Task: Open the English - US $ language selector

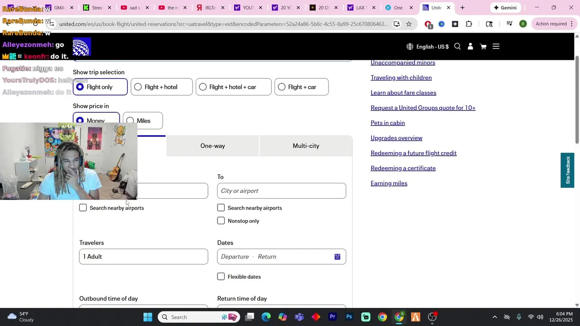Action: click(x=428, y=47)
